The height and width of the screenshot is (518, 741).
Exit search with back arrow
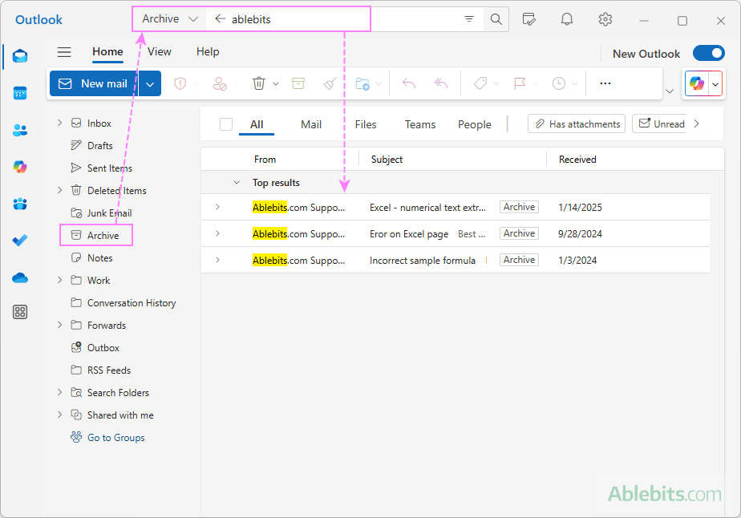[220, 19]
